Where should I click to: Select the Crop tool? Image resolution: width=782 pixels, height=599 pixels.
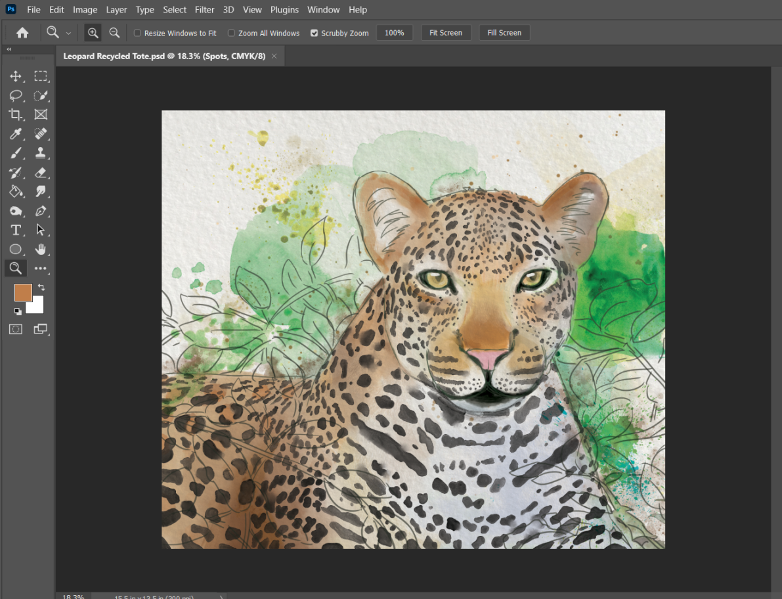16,115
